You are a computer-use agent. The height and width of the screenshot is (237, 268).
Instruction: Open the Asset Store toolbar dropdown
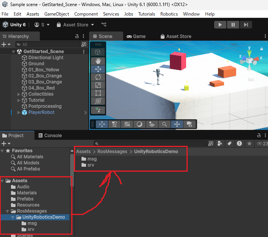tap(75, 25)
